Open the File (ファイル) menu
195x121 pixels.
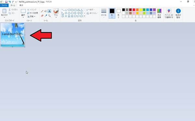(x=4, y=5)
